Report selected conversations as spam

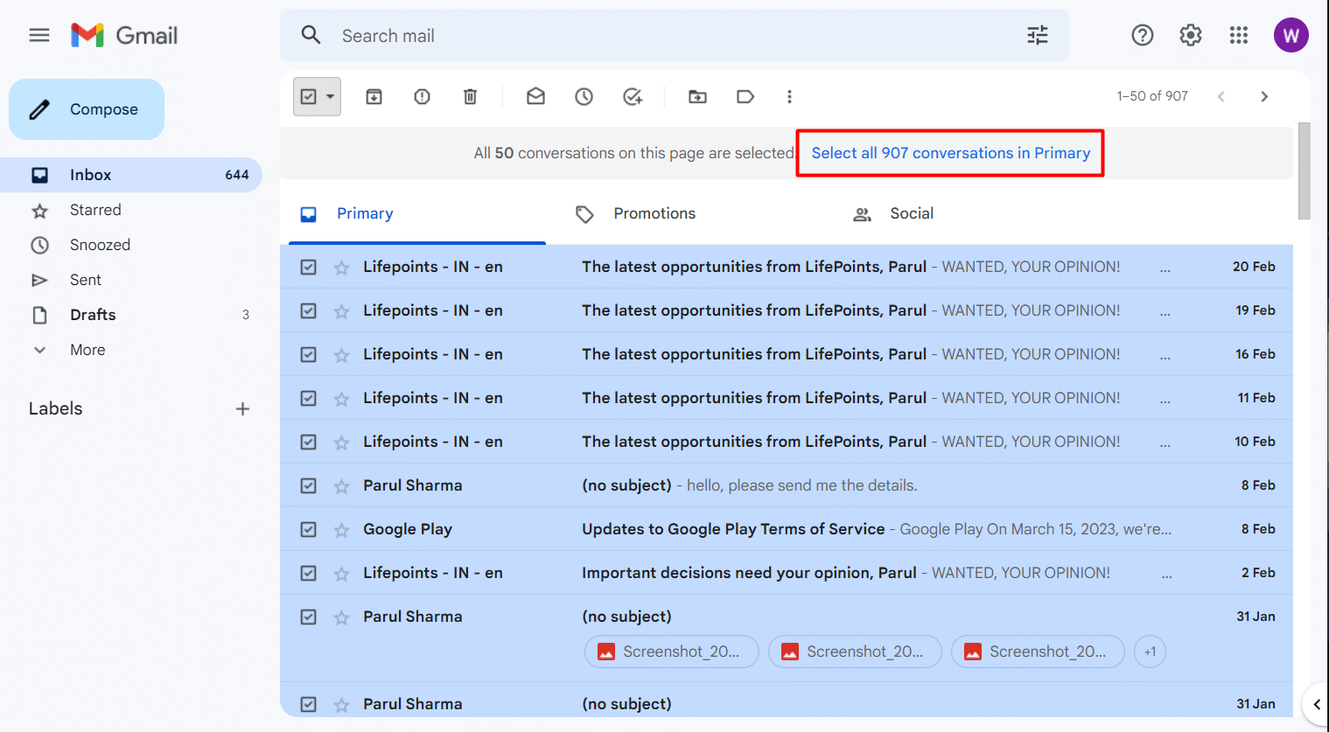422,96
